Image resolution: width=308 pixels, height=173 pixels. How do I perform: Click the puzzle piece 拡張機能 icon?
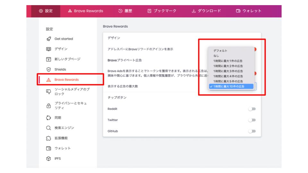click(48, 138)
